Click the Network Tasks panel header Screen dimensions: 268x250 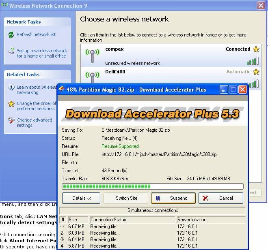[x=37, y=22]
